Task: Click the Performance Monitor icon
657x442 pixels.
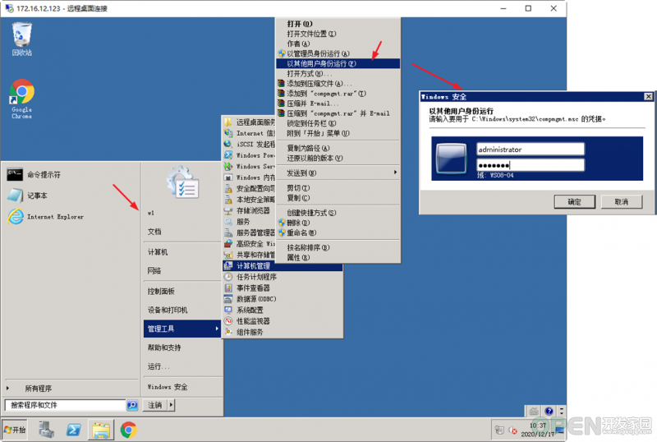Action: 228,320
